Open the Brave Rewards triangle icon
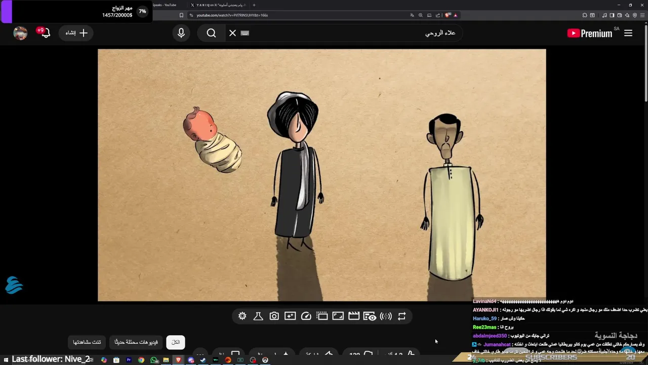648x365 pixels. (455, 15)
